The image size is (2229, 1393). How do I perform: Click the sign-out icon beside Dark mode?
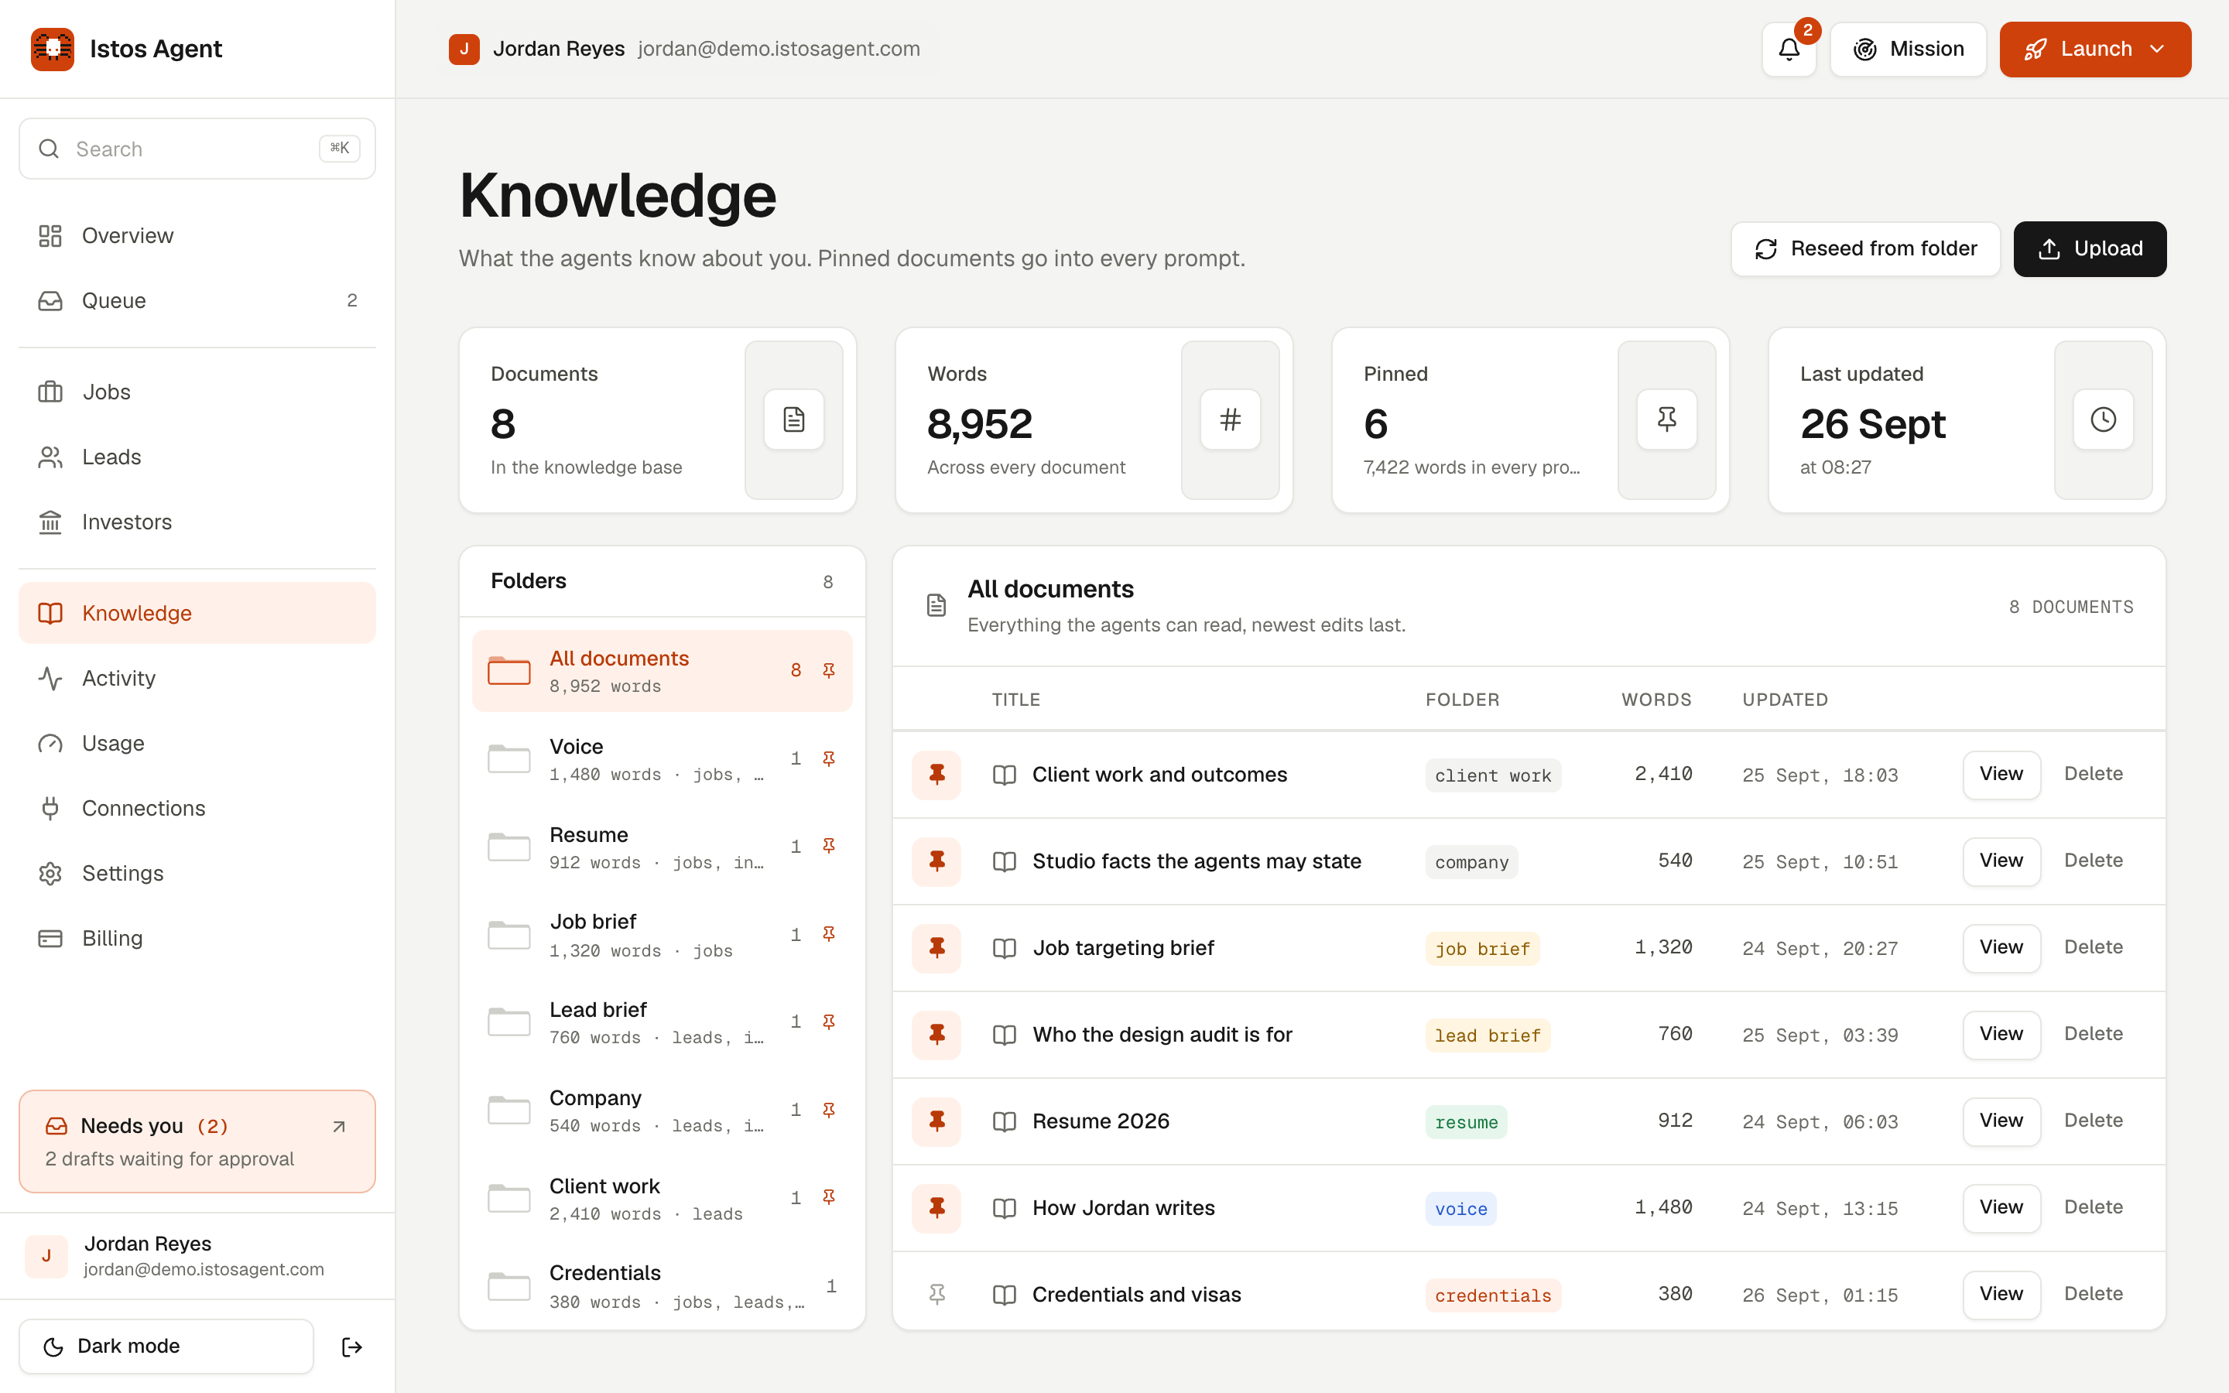point(352,1347)
